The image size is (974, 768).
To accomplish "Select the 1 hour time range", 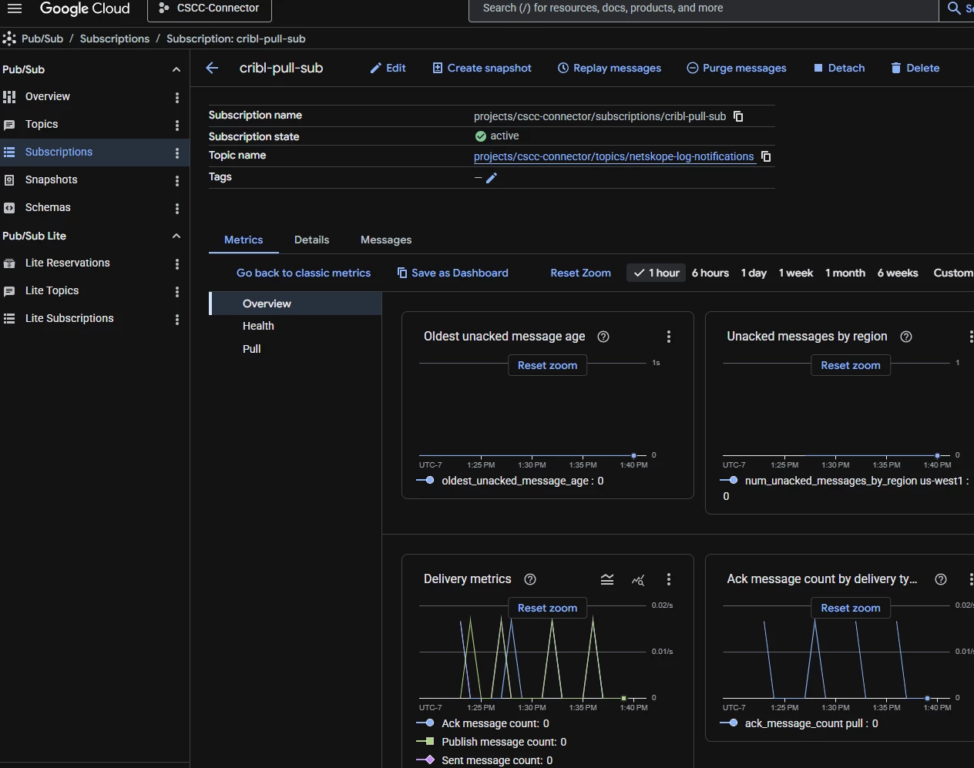I will coord(657,273).
